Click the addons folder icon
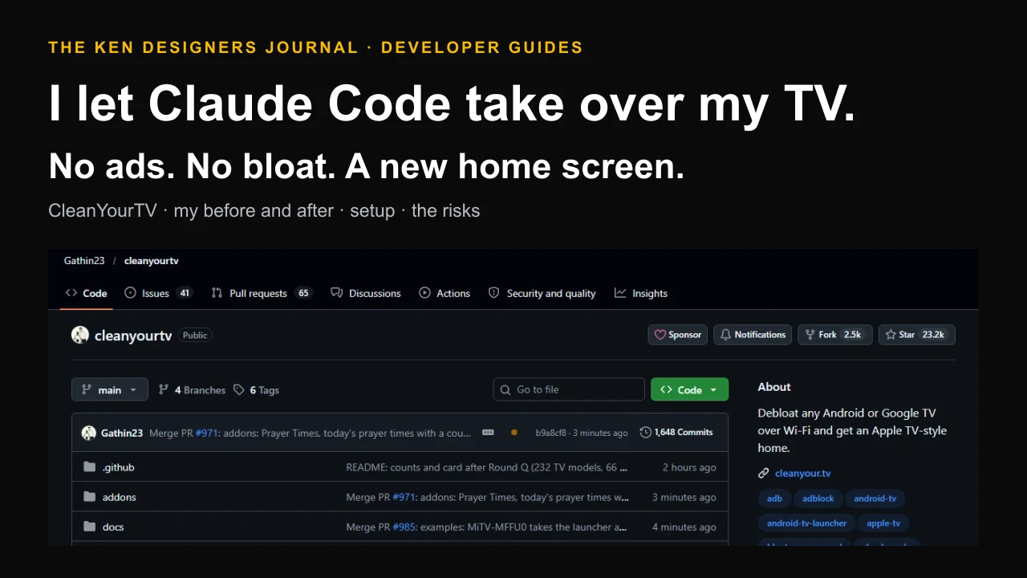The width and height of the screenshot is (1027, 578). pyautogui.click(x=89, y=497)
